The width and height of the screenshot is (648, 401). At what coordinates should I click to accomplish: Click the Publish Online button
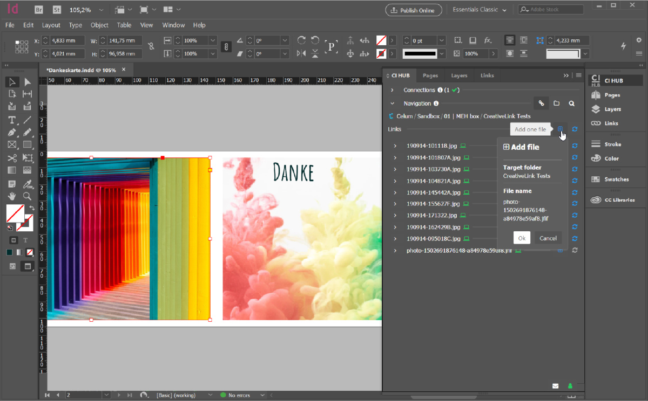coord(414,10)
